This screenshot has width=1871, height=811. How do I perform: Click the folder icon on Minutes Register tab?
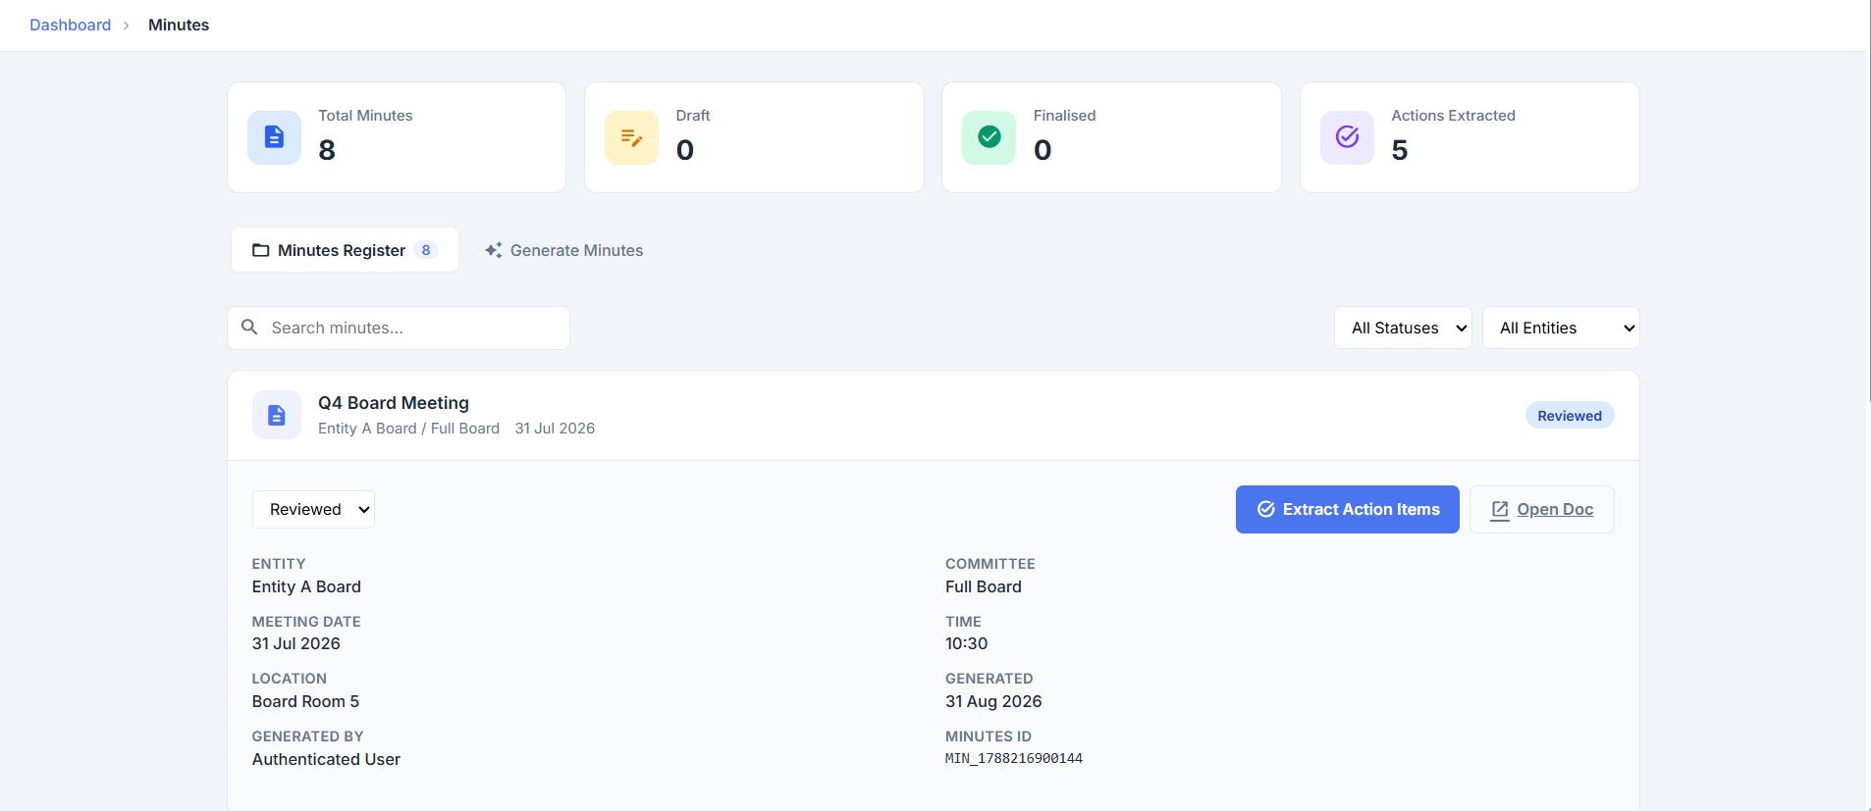pyautogui.click(x=260, y=250)
